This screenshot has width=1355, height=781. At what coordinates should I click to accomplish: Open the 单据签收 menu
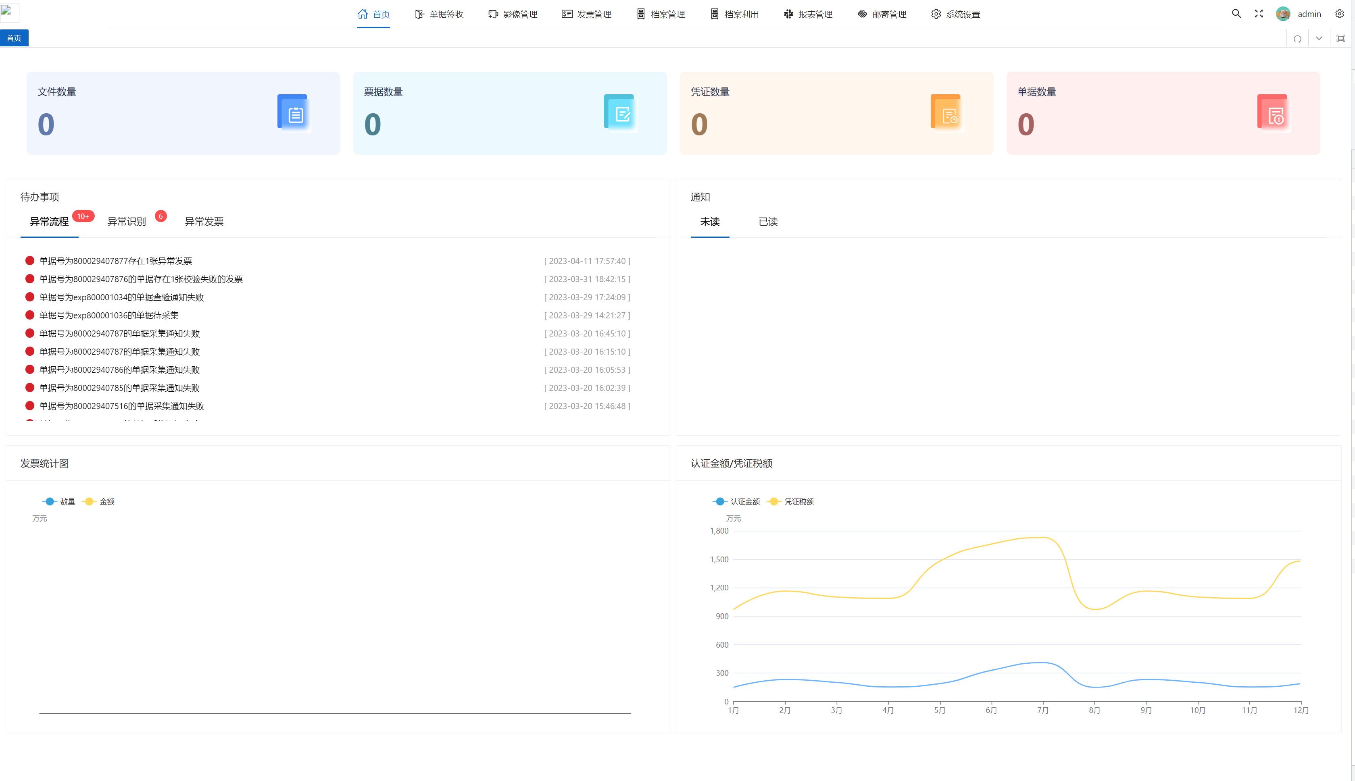tap(439, 14)
